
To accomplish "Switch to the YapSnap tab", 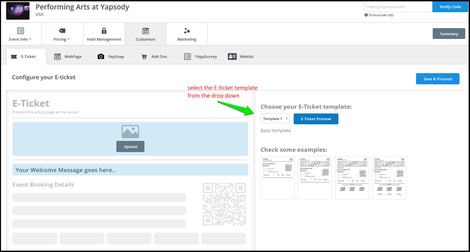I will pos(111,57).
